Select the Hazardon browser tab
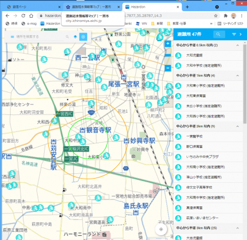The width and height of the screenshot is (247, 240). (x=152, y=7)
